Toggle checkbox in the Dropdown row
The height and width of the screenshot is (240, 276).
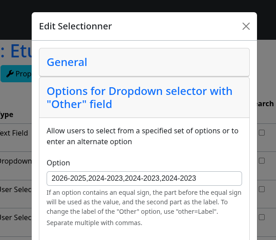tap(262, 161)
